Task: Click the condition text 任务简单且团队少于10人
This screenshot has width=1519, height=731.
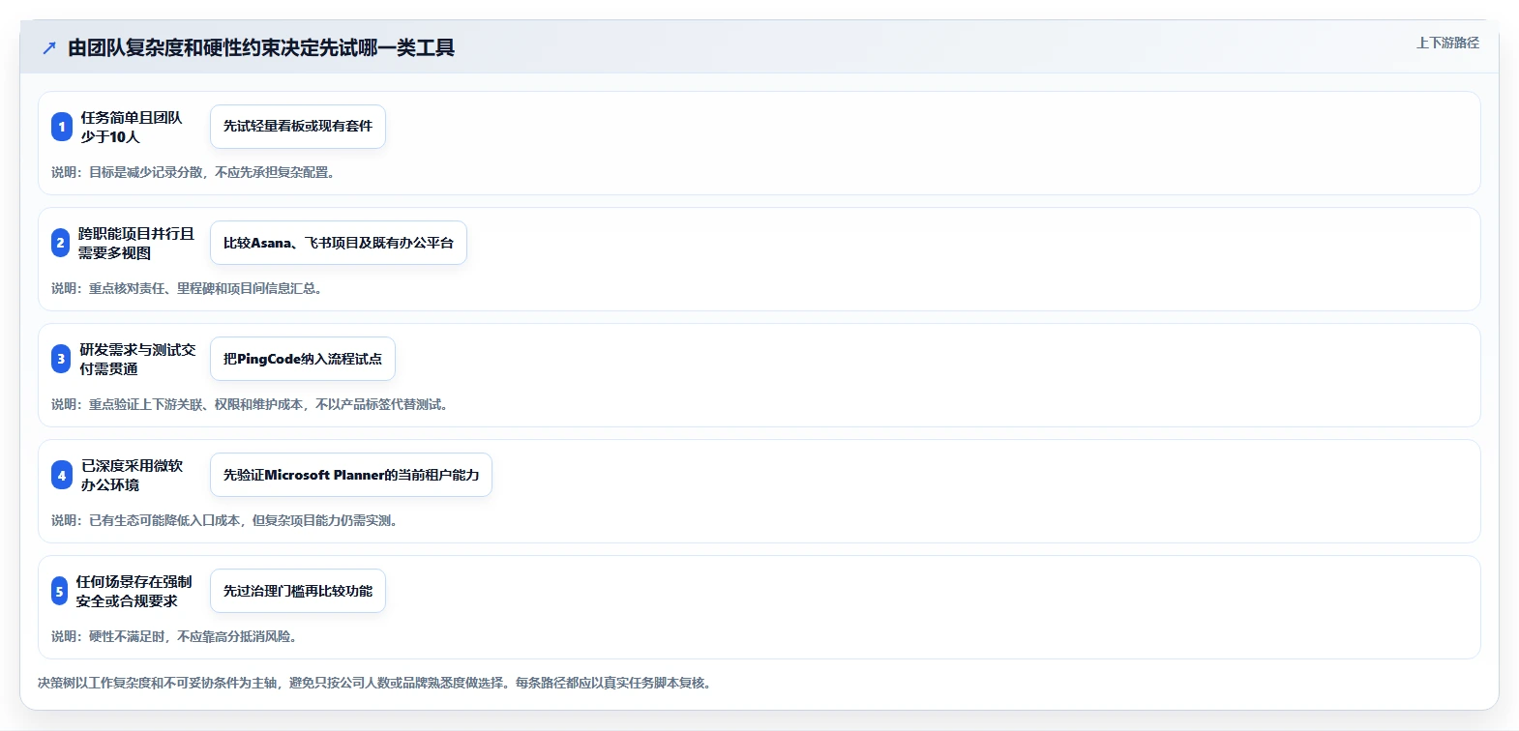Action: 132,127
